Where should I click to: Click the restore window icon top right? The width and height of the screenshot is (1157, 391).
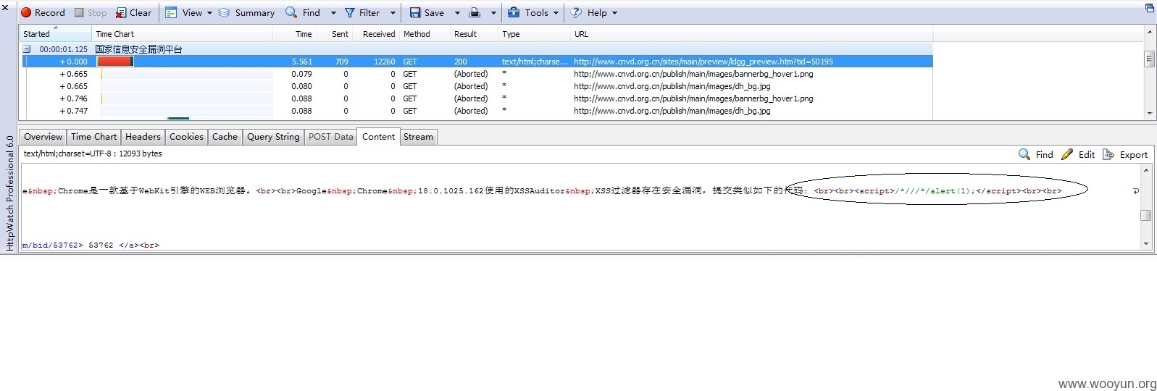pyautogui.click(x=1149, y=7)
